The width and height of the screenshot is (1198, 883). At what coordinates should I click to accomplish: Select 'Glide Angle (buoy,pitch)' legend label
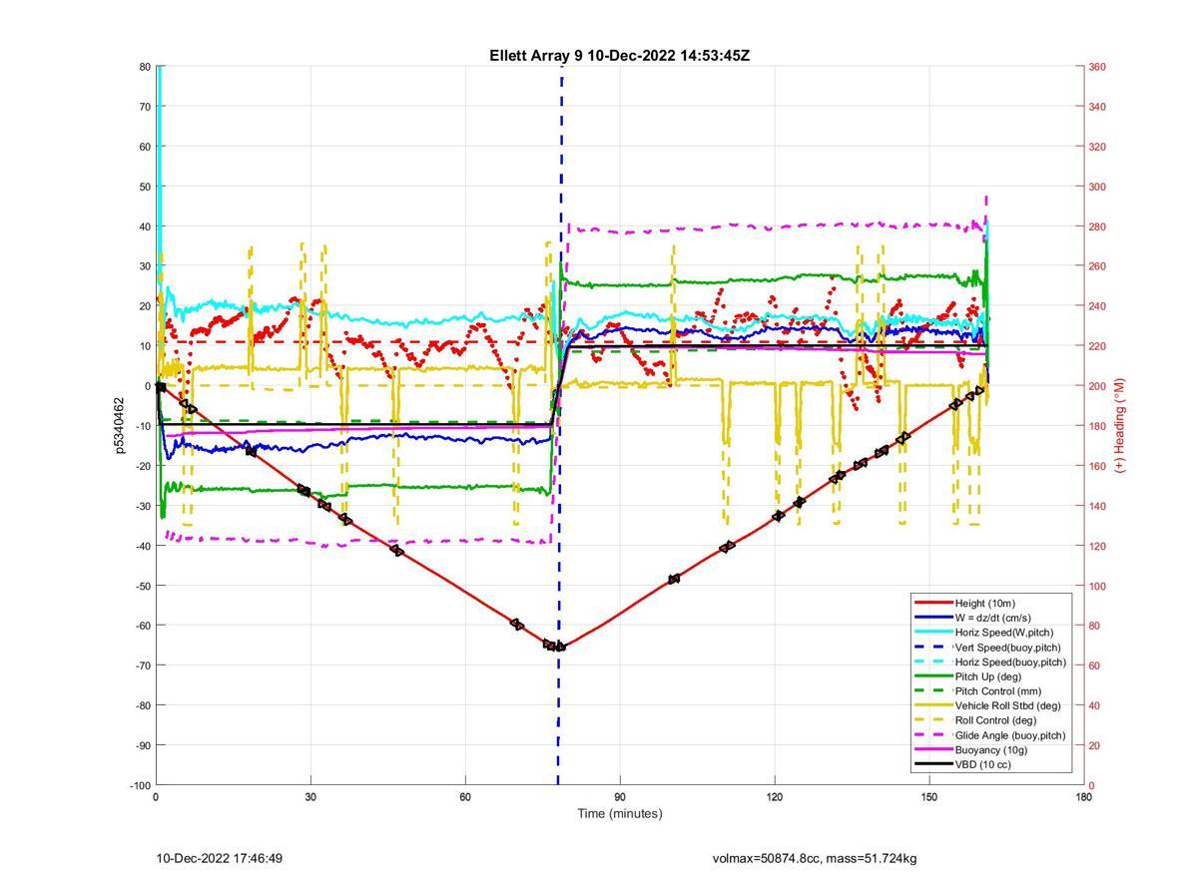pos(1010,735)
